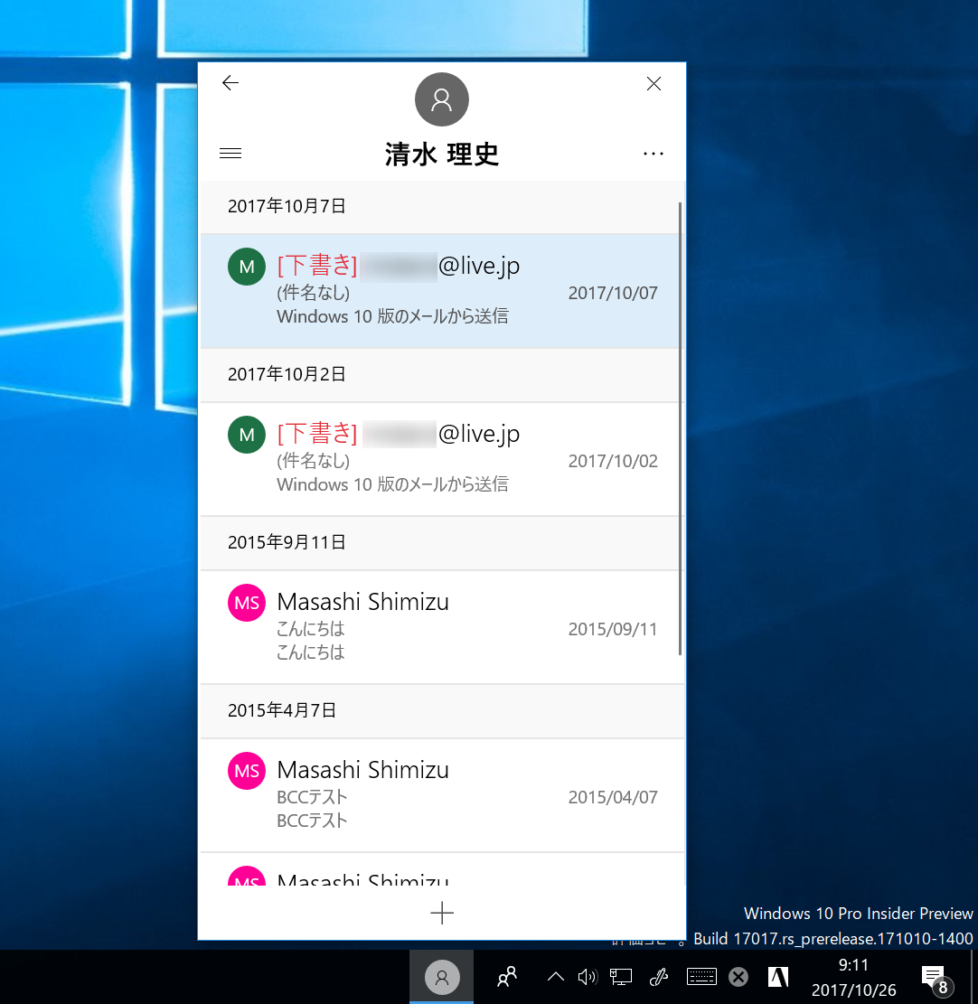Image resolution: width=978 pixels, height=1004 pixels.
Task: Open Action Center notification icon
Action: pos(937,980)
